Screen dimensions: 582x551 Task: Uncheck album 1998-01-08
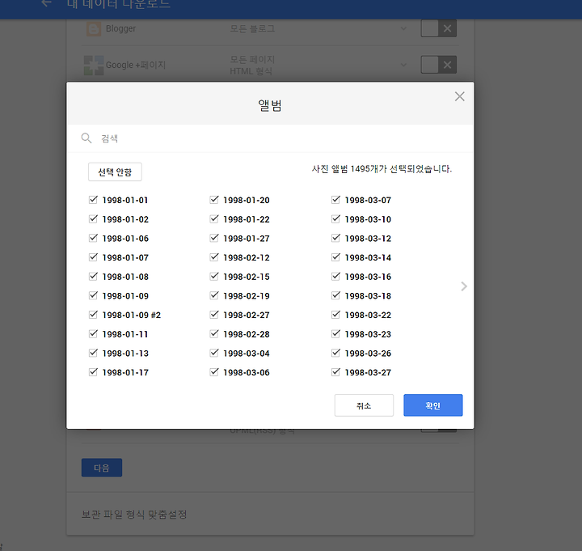[x=93, y=277]
